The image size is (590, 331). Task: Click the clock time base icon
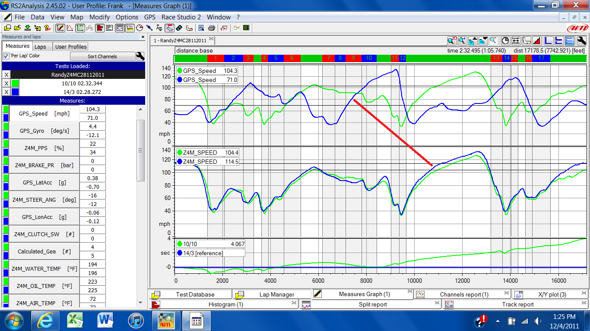click(x=505, y=41)
